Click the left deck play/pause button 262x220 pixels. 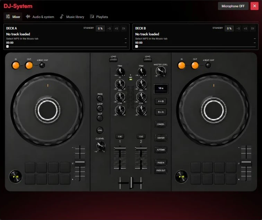pos(15,177)
